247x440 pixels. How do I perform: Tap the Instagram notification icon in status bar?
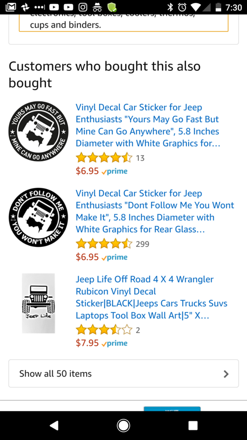83,7
